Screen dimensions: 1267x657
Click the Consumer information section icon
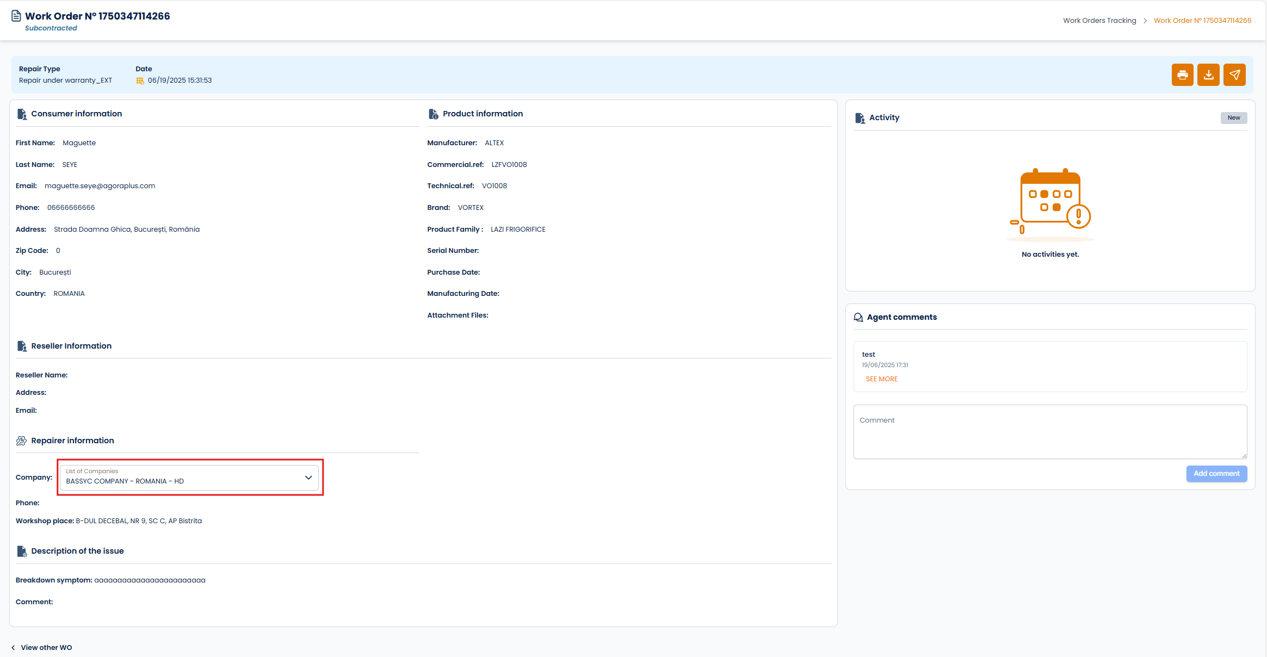[22, 114]
